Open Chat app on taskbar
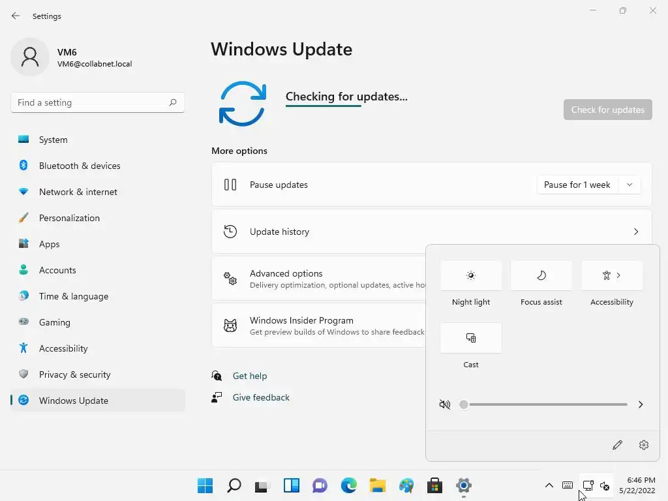Screen dimensions: 668x501 coord(320,485)
